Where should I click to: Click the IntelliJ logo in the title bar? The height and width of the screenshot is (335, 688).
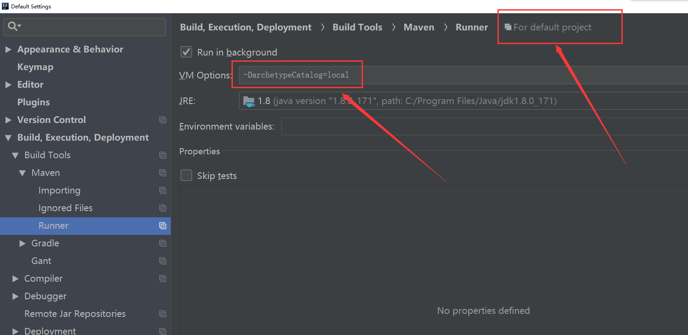pyautogui.click(x=5, y=6)
